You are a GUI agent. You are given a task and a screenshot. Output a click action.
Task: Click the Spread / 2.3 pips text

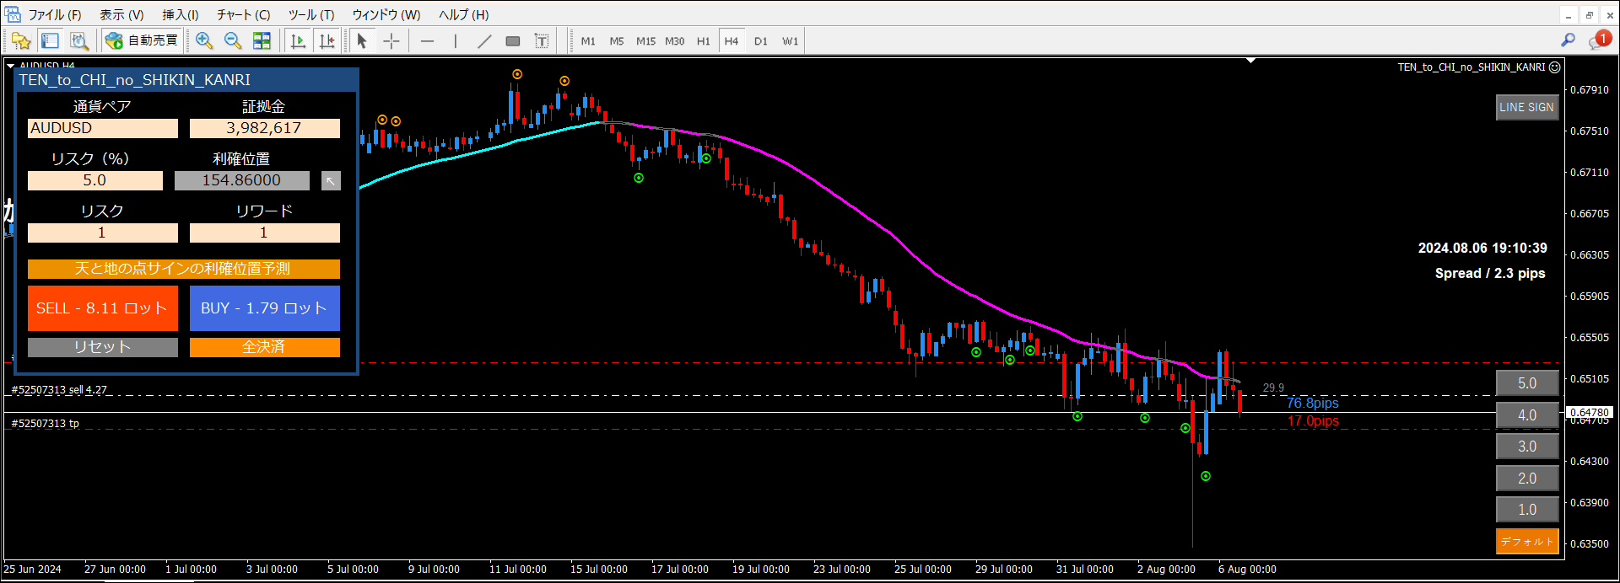tap(1490, 273)
